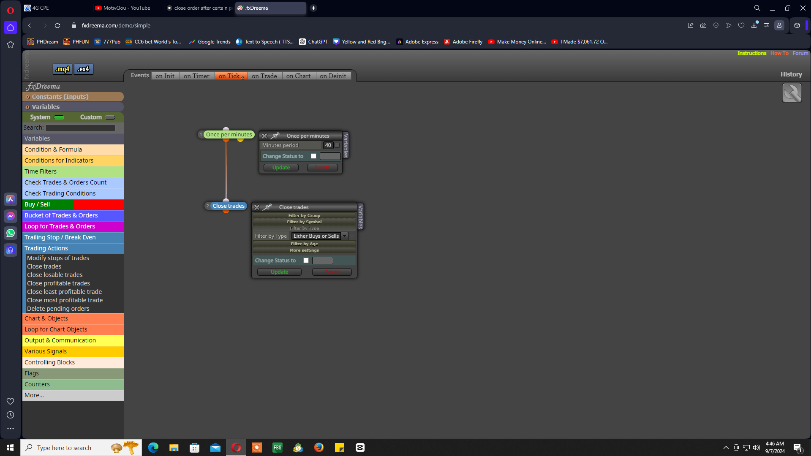Reload the fxdreema page
The image size is (811, 456).
click(x=57, y=26)
